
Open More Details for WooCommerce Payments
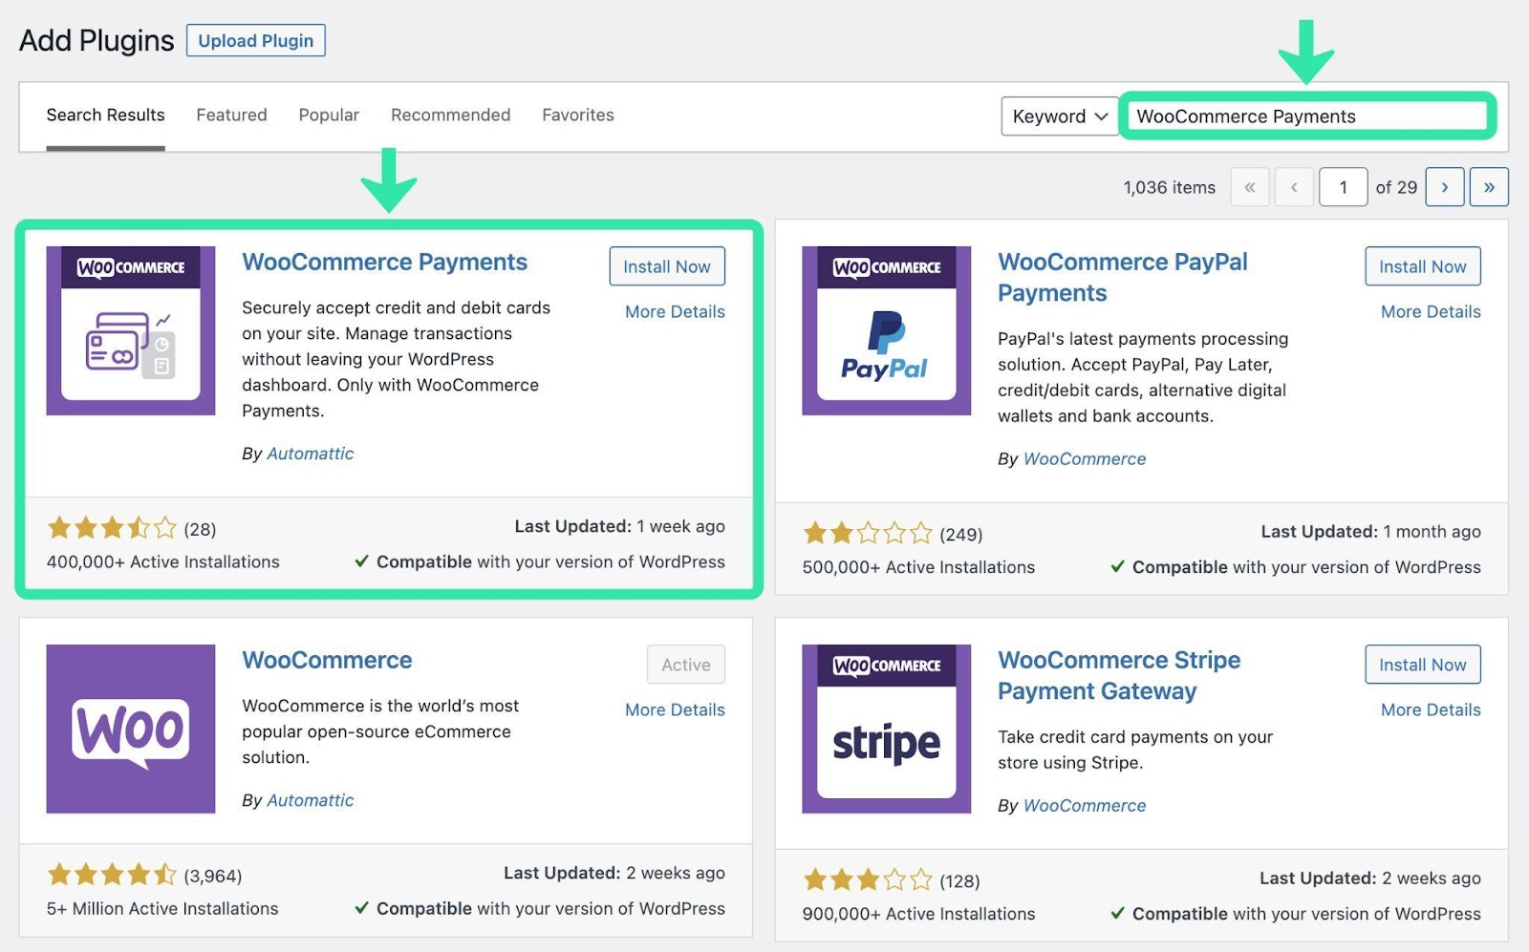click(675, 311)
